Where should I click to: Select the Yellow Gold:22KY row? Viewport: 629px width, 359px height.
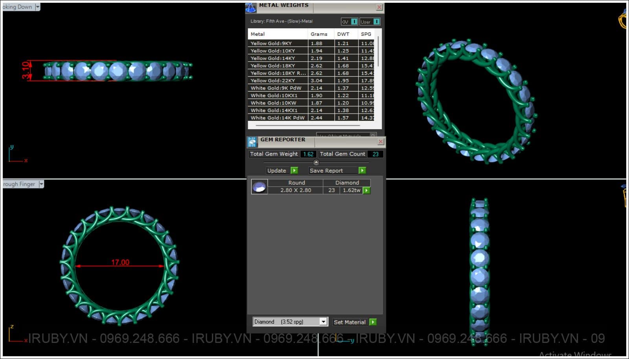(x=311, y=81)
